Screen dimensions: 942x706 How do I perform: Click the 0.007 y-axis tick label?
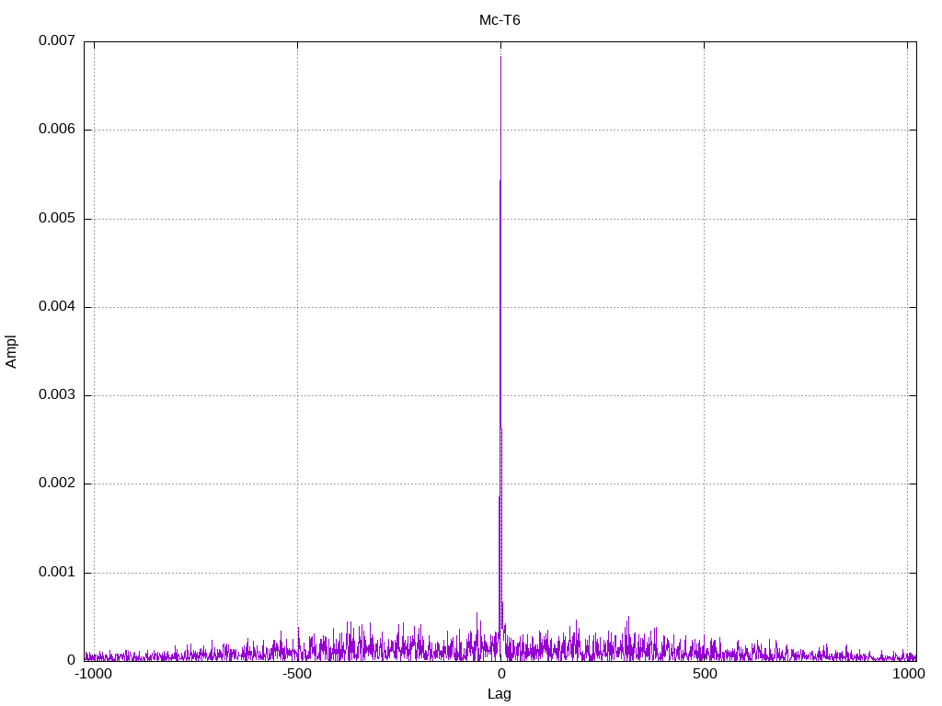pyautogui.click(x=57, y=40)
